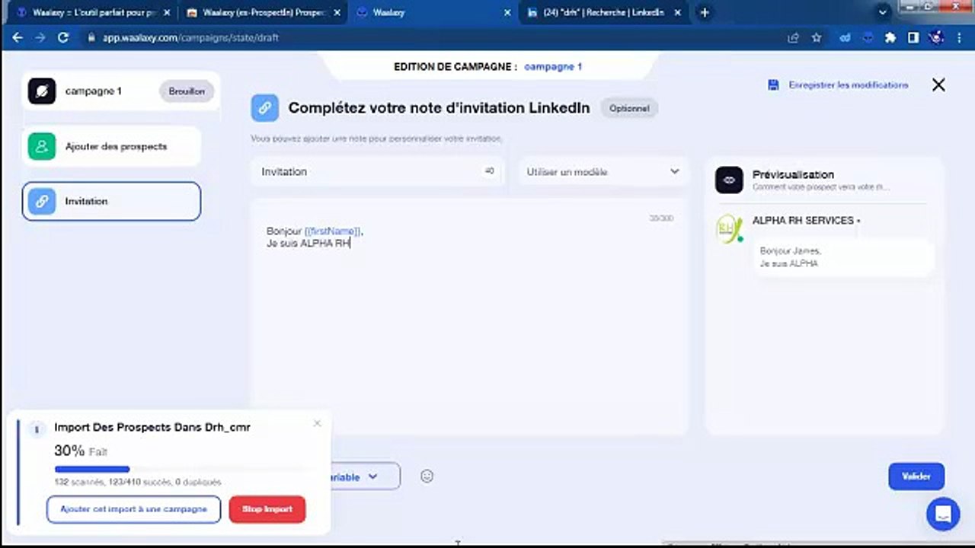Click the "30% Fait" import progress text

(81, 451)
